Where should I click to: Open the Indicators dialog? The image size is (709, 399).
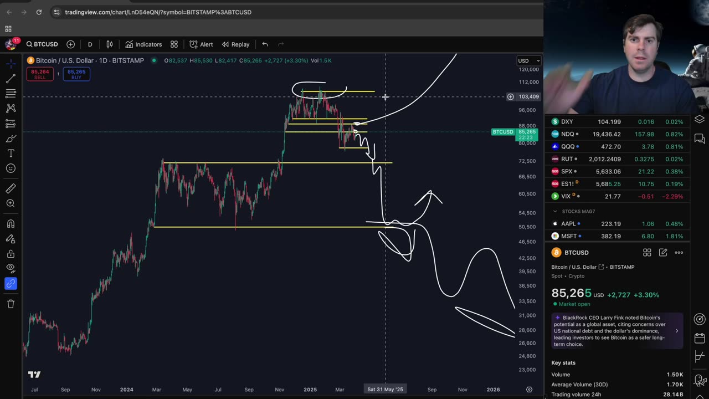pos(143,44)
